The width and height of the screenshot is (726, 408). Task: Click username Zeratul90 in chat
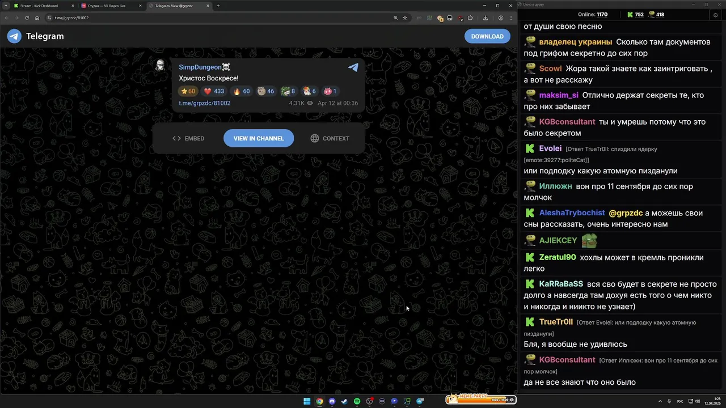point(558,257)
